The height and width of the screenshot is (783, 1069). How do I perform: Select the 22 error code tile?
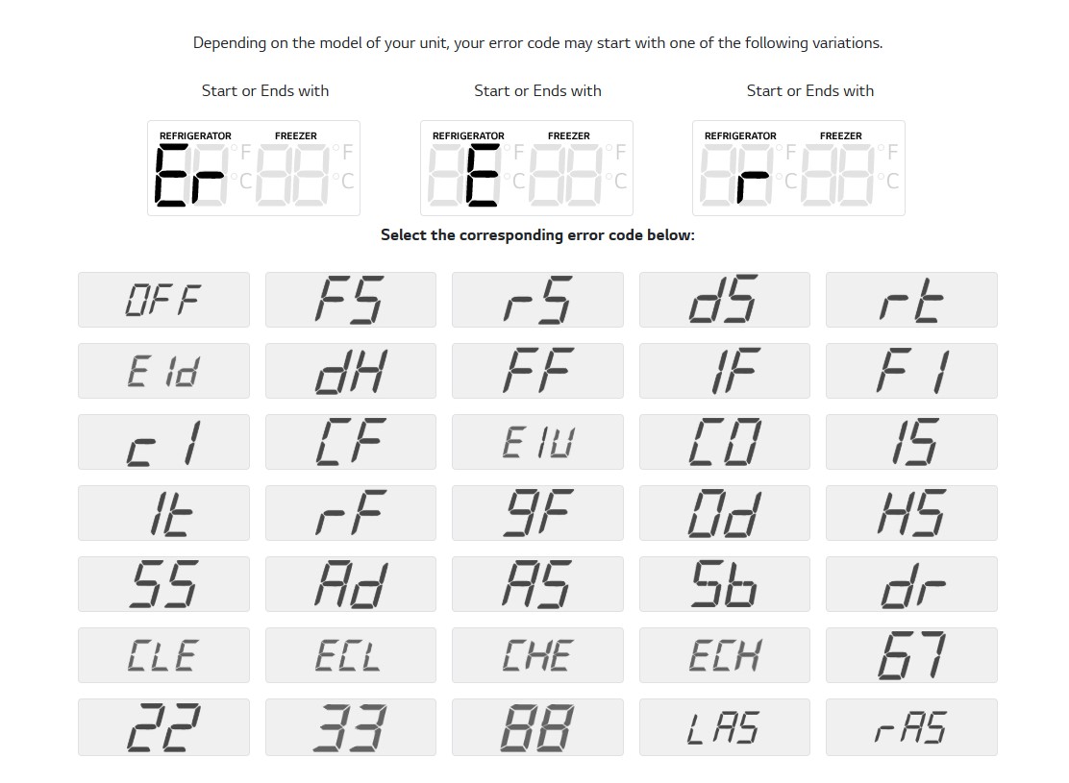tap(163, 727)
